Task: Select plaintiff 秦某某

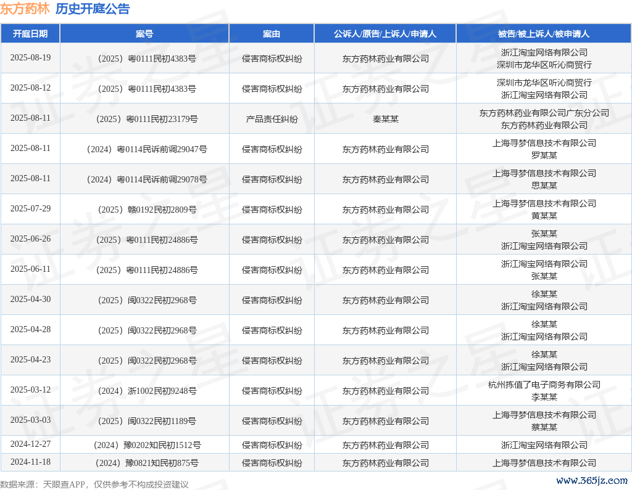Action: [385, 119]
